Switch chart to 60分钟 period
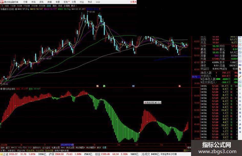 [42, 6]
